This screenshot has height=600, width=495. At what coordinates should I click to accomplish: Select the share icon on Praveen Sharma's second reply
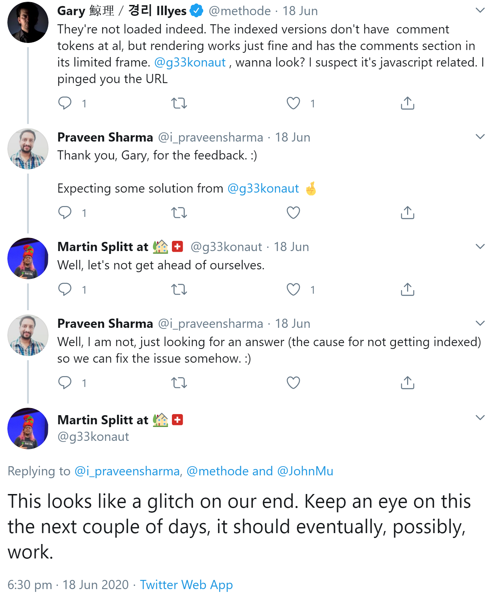tap(407, 382)
